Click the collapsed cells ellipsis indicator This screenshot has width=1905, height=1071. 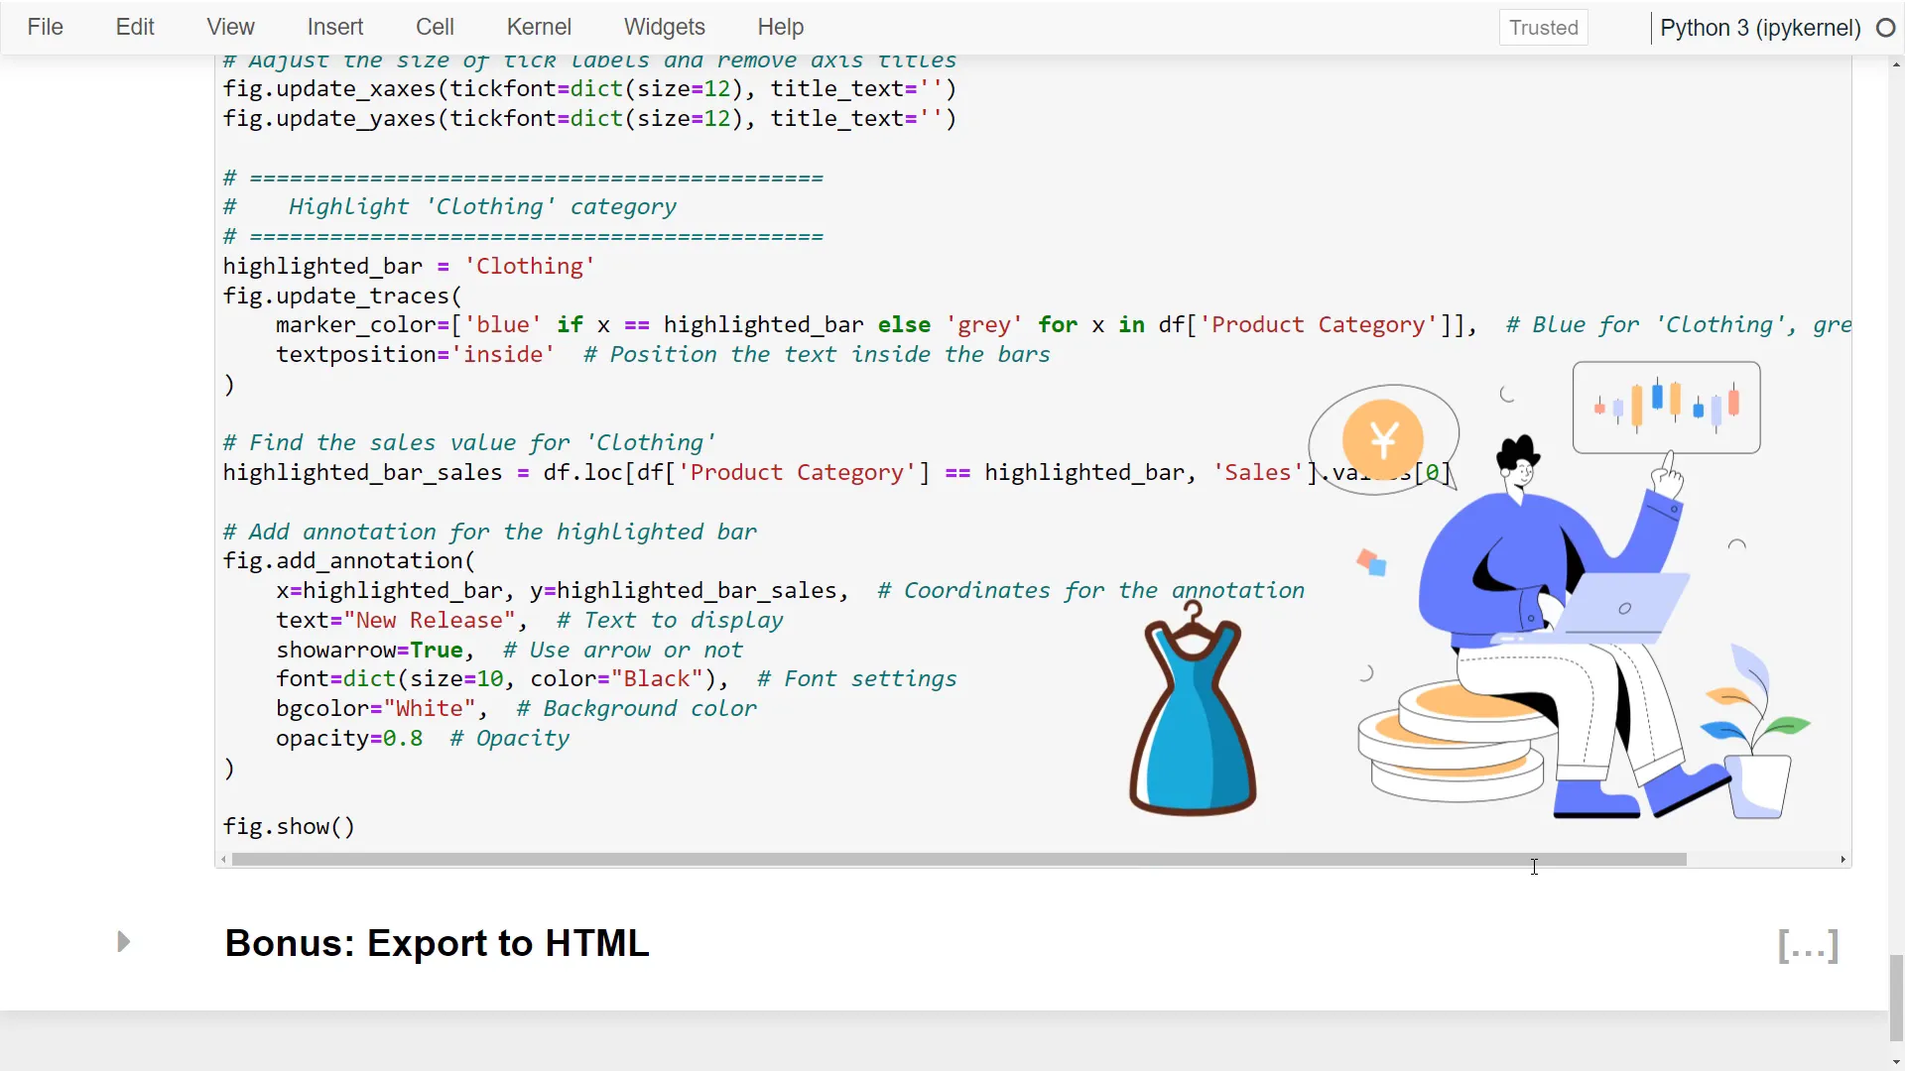(1808, 945)
